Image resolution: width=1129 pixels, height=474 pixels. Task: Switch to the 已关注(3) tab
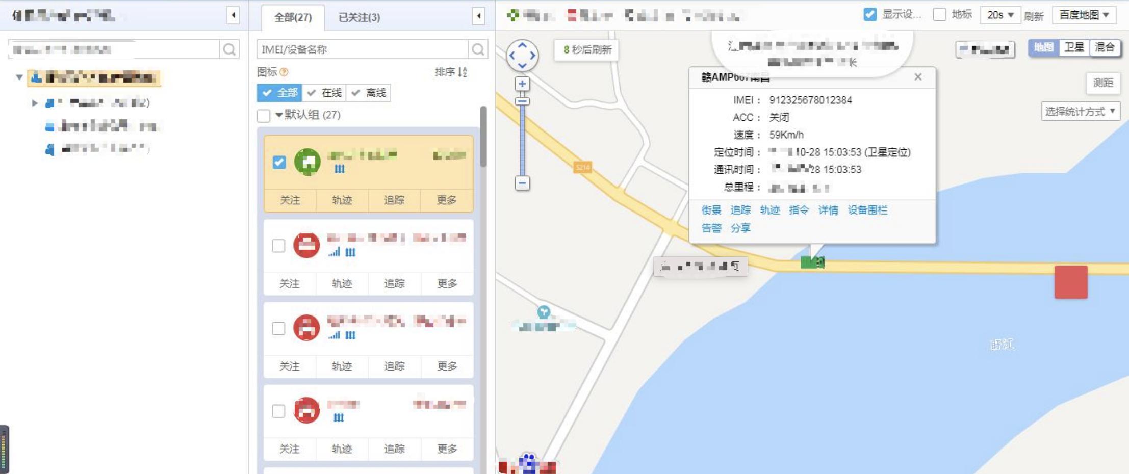point(358,17)
